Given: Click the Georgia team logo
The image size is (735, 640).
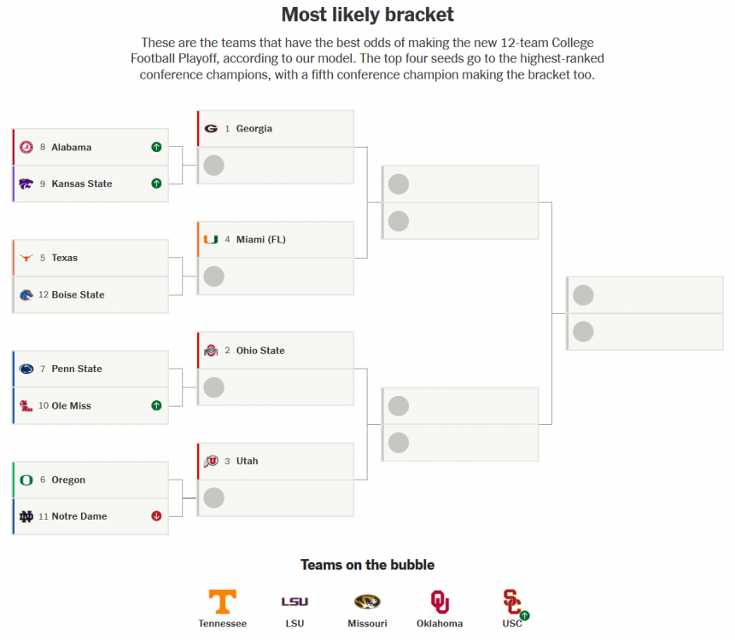Looking at the screenshot, I should coord(211,129).
